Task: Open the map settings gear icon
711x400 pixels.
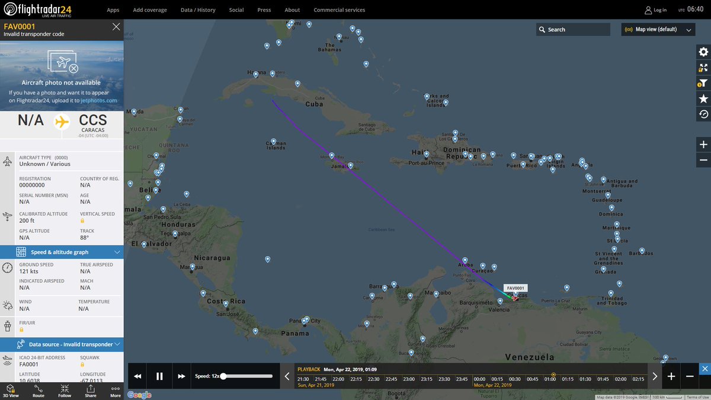Action: (703, 52)
